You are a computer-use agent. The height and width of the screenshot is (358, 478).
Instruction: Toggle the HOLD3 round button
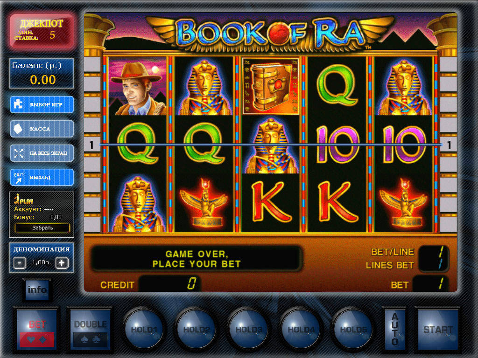tap(249, 330)
